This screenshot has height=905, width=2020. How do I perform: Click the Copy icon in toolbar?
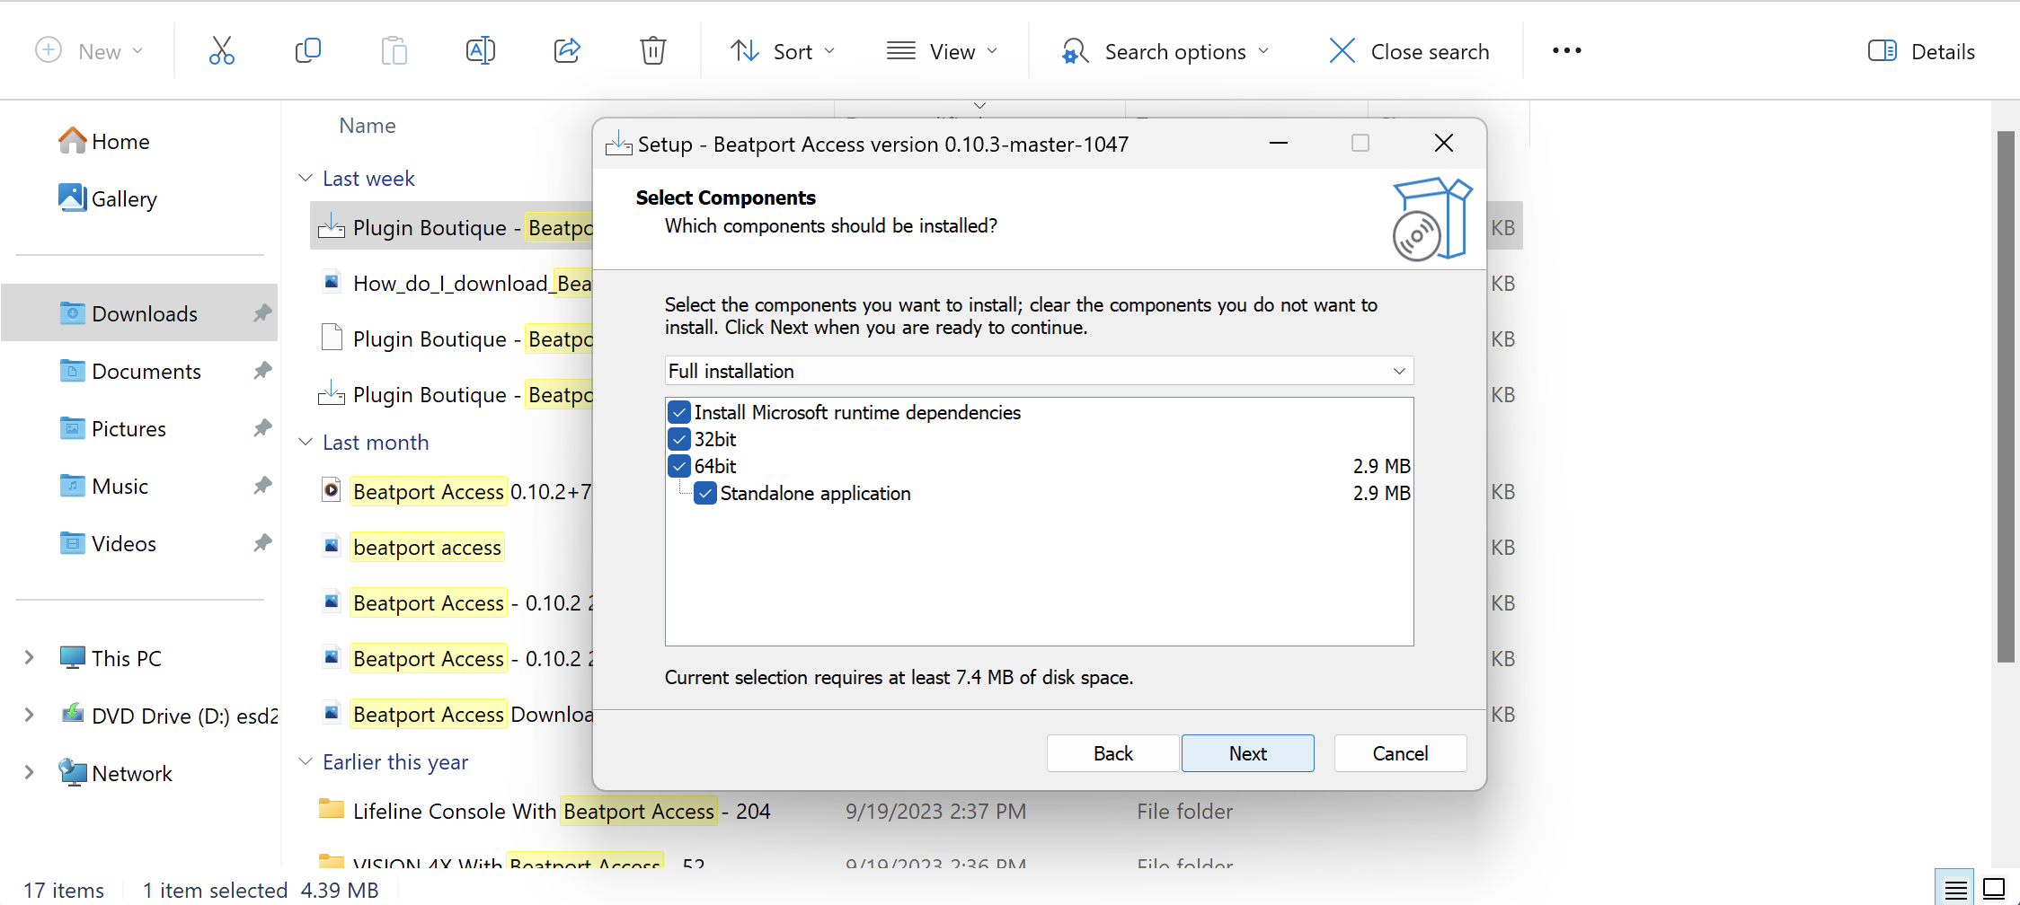(307, 51)
